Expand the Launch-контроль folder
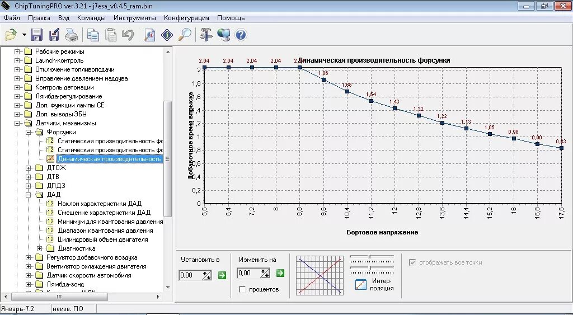573x315 pixels. pyautogui.click(x=17, y=60)
